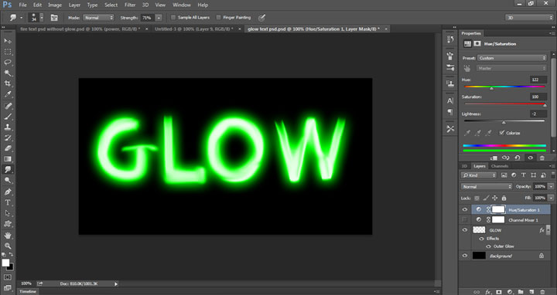Open the Fill dropdown arrow
557x295 pixels.
[x=551, y=198]
